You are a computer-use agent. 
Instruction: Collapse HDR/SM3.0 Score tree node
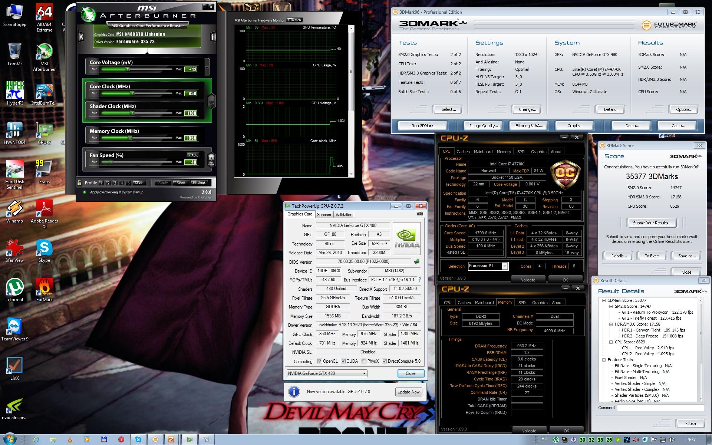(x=611, y=324)
